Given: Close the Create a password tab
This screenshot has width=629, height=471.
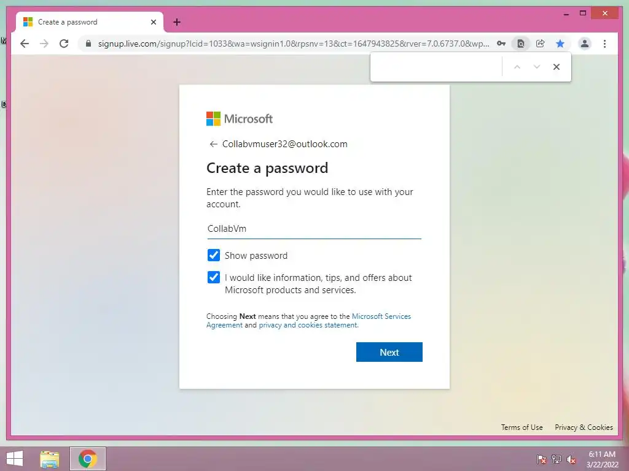Looking at the screenshot, I should pos(153,22).
